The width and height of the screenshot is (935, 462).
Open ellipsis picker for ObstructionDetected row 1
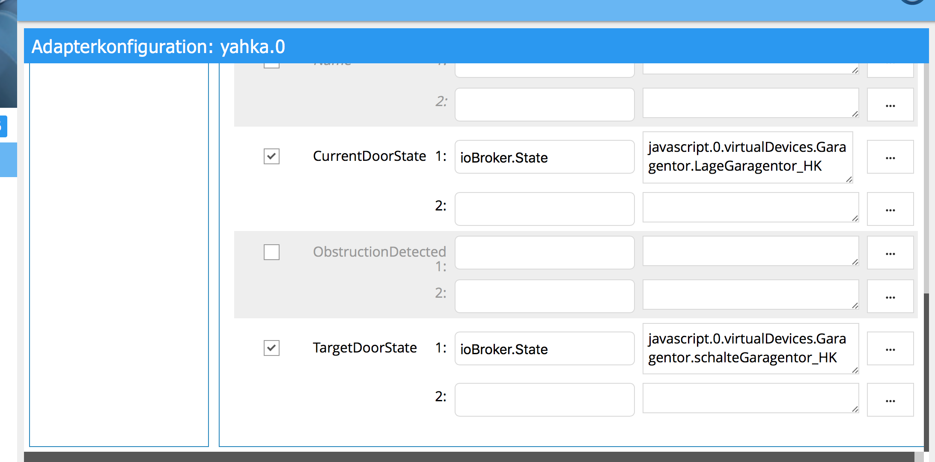pos(890,253)
